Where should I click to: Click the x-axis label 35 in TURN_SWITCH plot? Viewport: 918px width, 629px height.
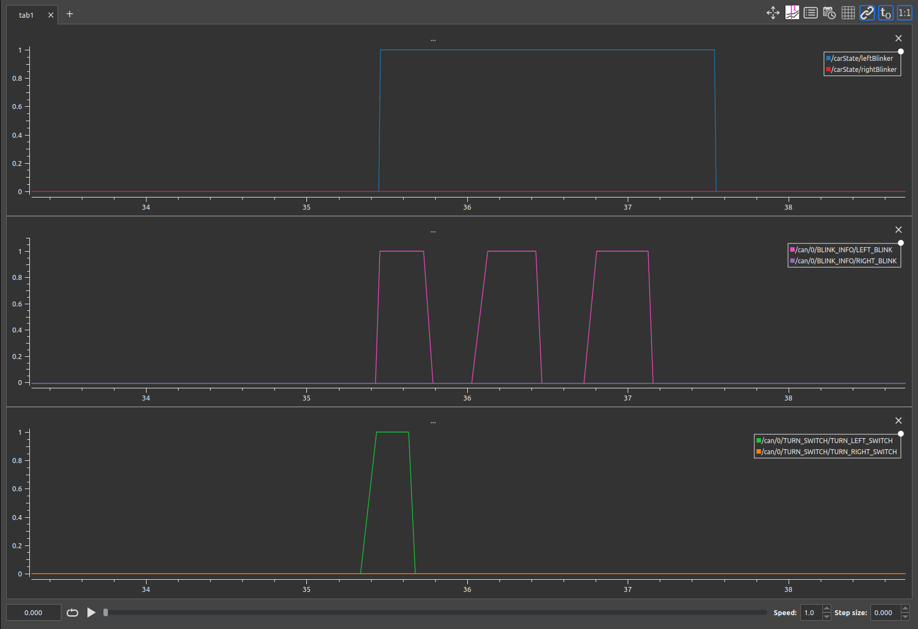(x=306, y=589)
